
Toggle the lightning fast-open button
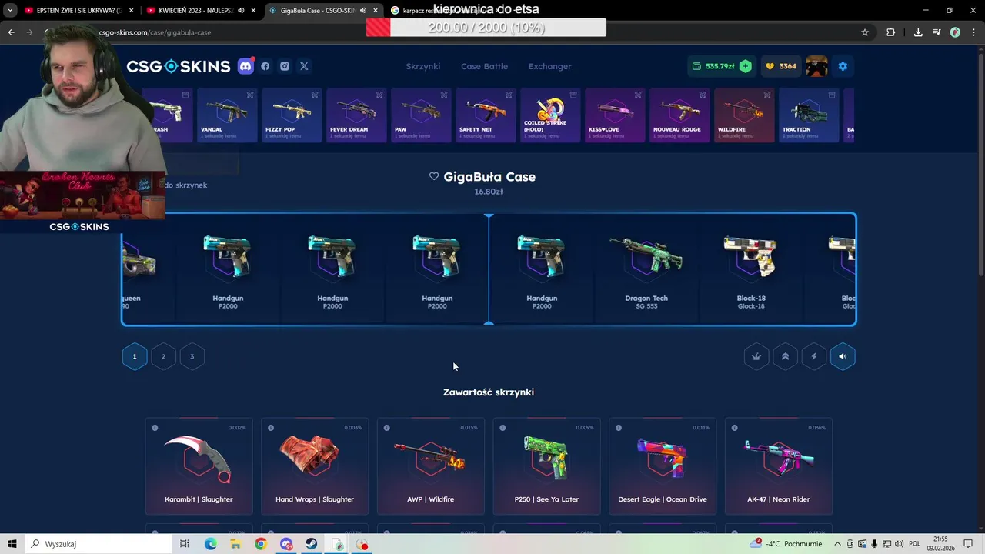(x=814, y=356)
